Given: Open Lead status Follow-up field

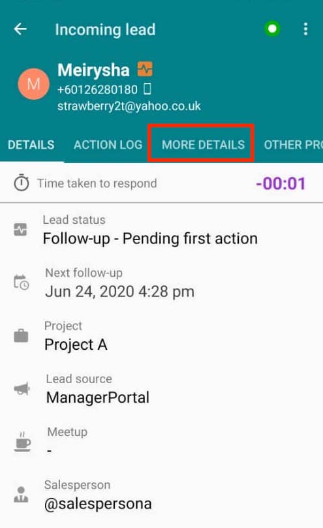Looking at the screenshot, I should pos(161,230).
